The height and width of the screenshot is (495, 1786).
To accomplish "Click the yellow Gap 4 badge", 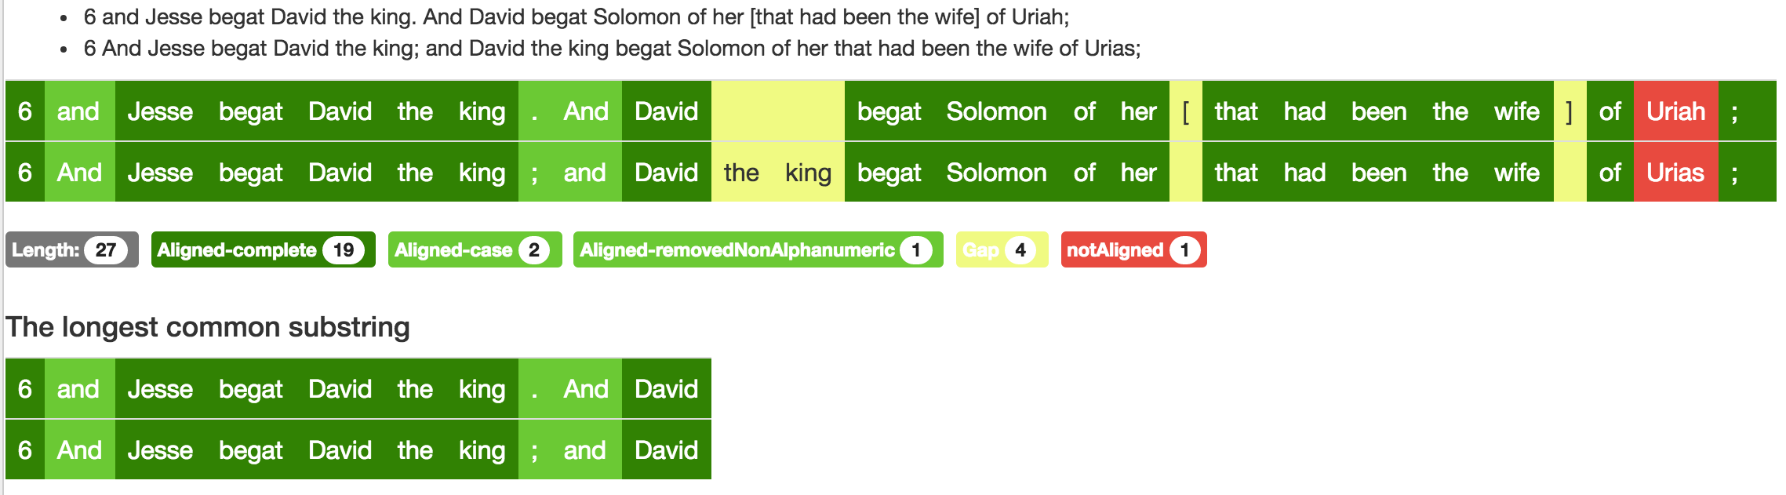I will click(x=1001, y=250).
